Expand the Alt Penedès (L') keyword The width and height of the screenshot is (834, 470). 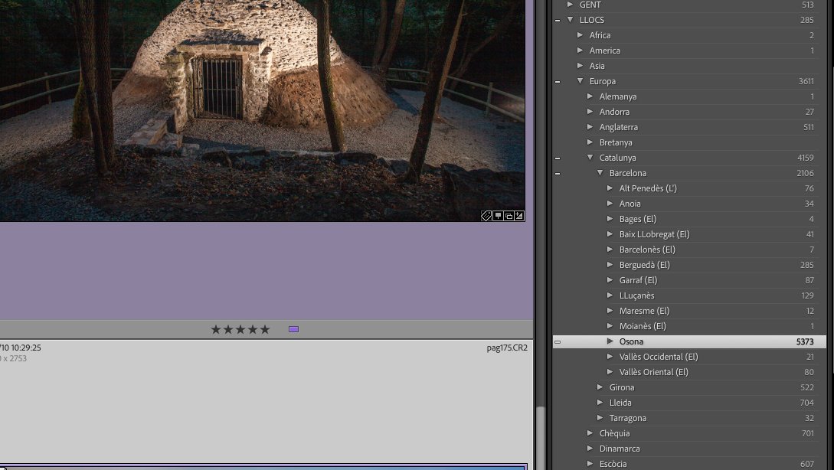610,188
